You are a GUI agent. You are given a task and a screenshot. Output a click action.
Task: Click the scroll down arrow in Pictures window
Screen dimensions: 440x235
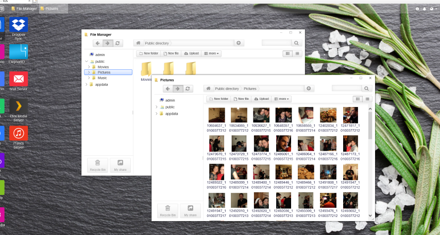click(x=370, y=215)
